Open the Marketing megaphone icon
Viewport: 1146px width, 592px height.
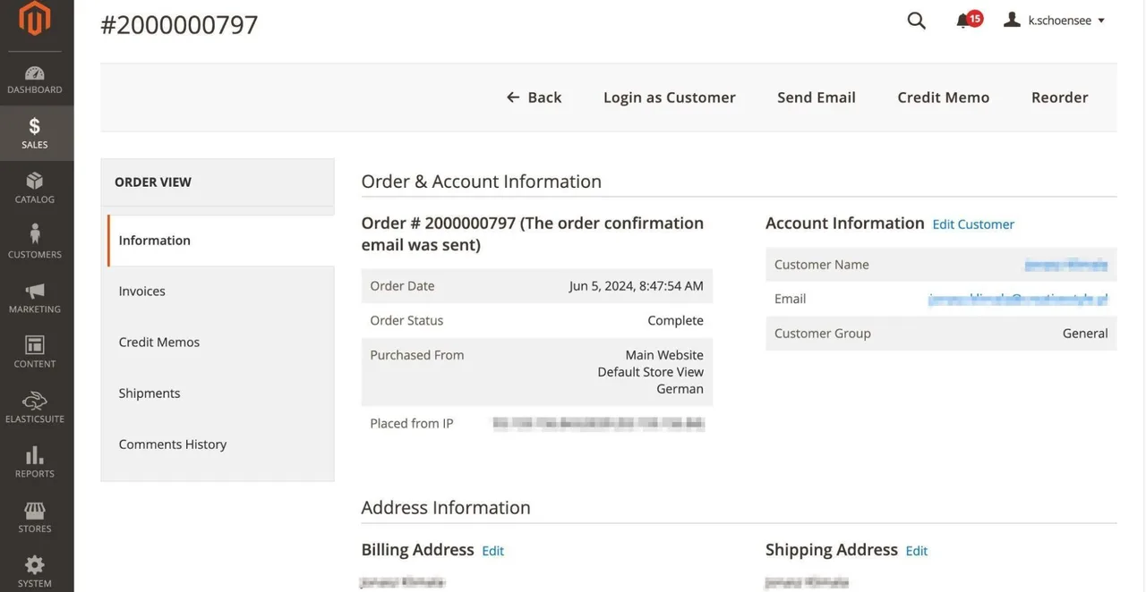pos(35,291)
